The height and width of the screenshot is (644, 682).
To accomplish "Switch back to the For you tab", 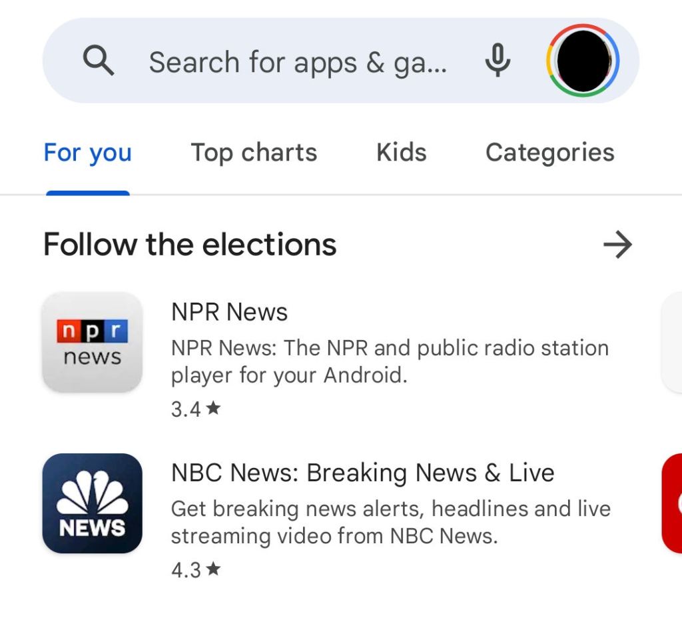I will tap(87, 152).
